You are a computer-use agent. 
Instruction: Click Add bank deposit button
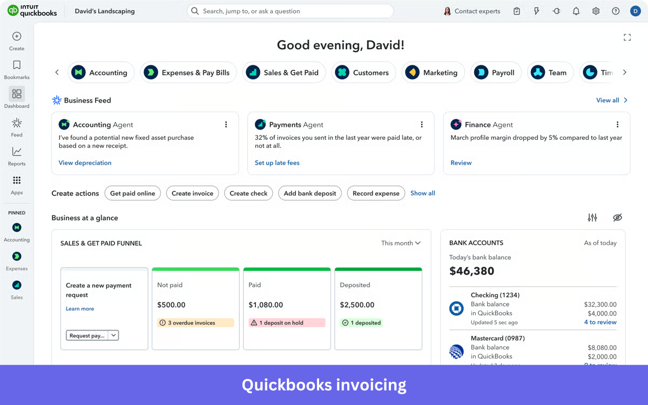310,193
